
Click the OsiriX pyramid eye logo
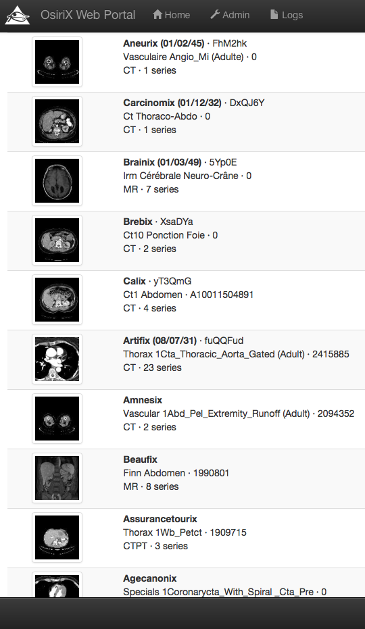[x=18, y=16]
